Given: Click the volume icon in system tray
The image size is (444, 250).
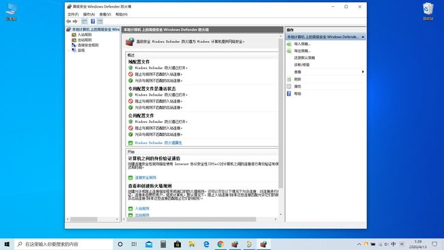Looking at the screenshot, I should 387,244.
